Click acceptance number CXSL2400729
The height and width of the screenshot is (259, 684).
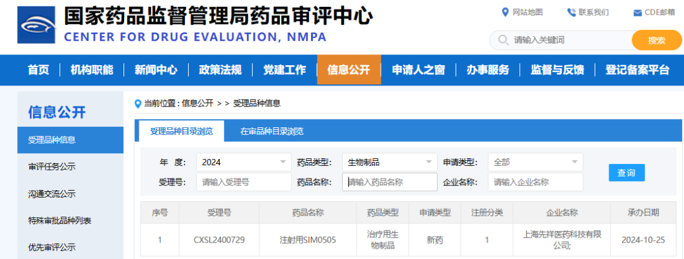pyautogui.click(x=219, y=240)
